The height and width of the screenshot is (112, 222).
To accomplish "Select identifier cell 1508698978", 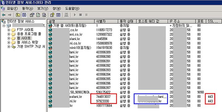I will pyautogui.click(x=104, y=43).
